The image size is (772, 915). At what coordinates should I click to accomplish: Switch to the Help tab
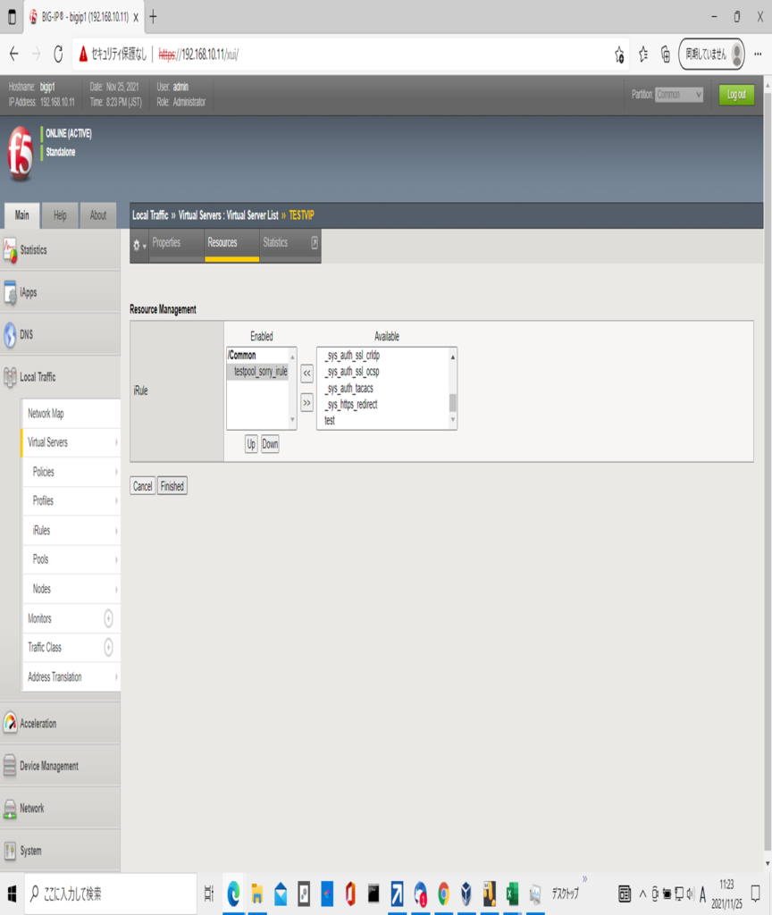point(60,215)
